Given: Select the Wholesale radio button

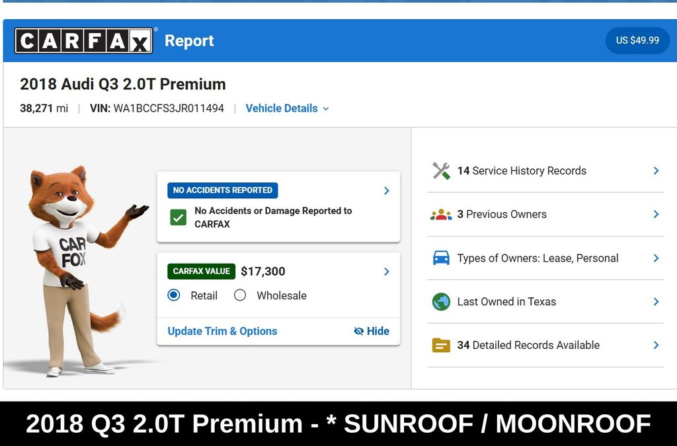Looking at the screenshot, I should pos(239,295).
